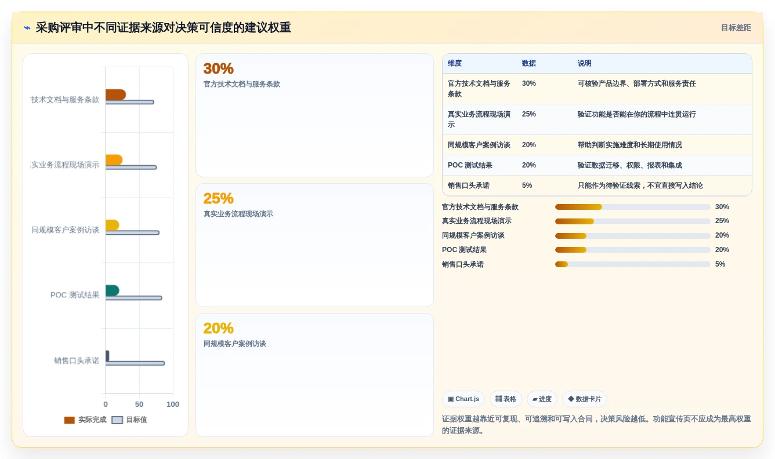
Task: Toggle the 目标值 legend item
Action: tap(129, 420)
